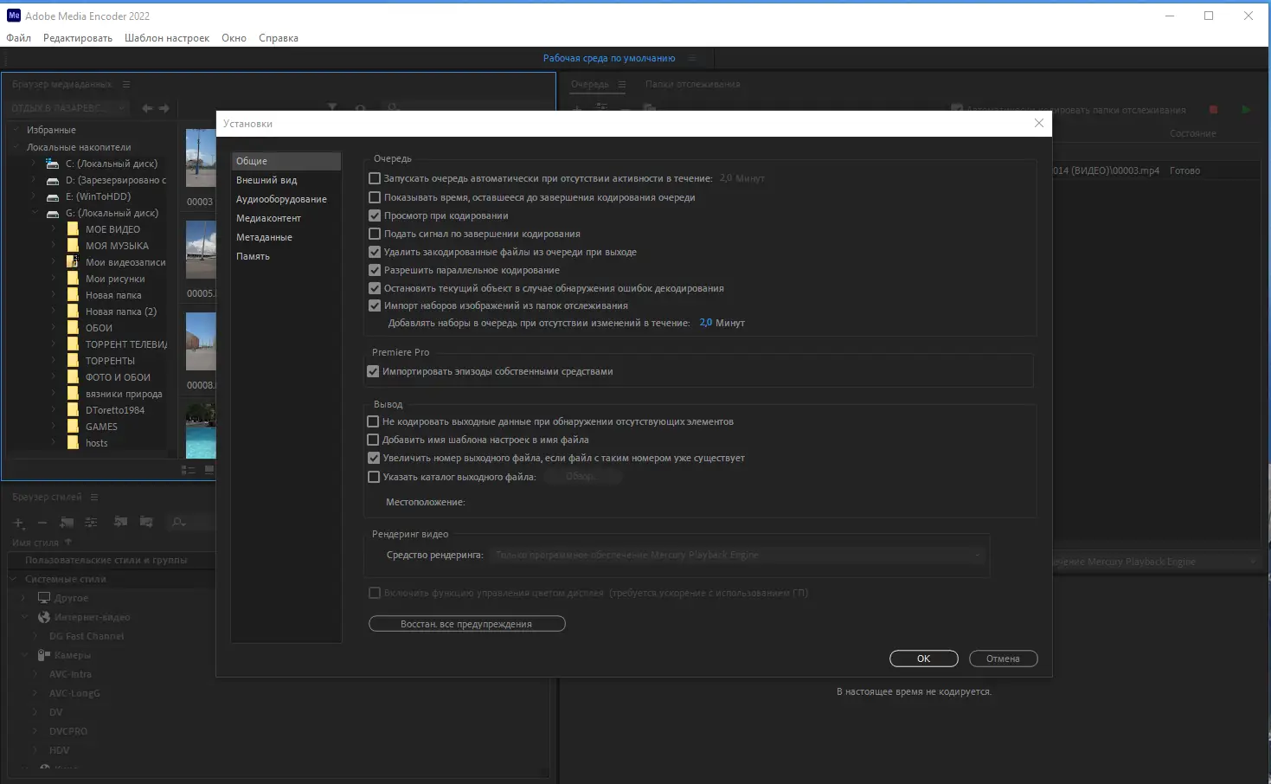Expand the Камеры styles group
Viewport: 1271px width, 784px height.
[x=22, y=655]
